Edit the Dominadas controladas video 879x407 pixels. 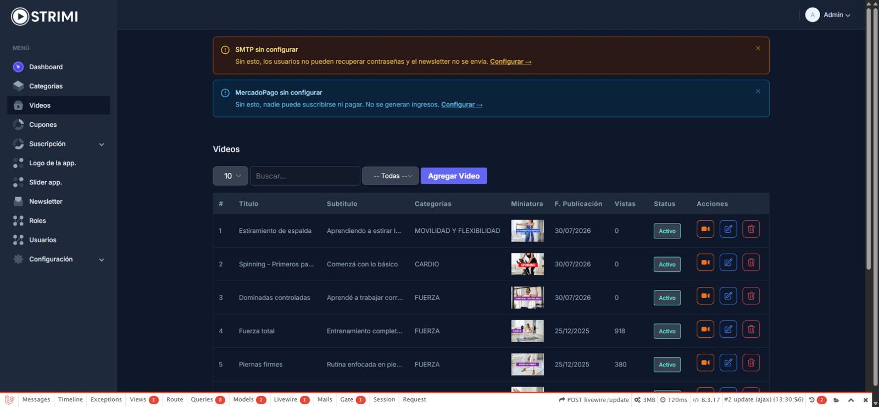pos(728,296)
